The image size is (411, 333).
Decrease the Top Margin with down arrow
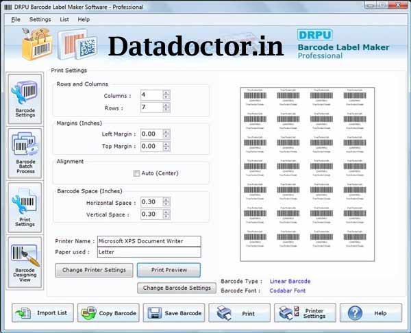click(x=166, y=149)
